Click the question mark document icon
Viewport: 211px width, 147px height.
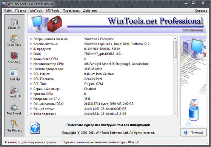click(35, 128)
